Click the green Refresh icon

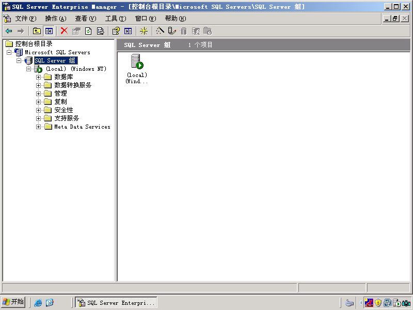(x=88, y=31)
